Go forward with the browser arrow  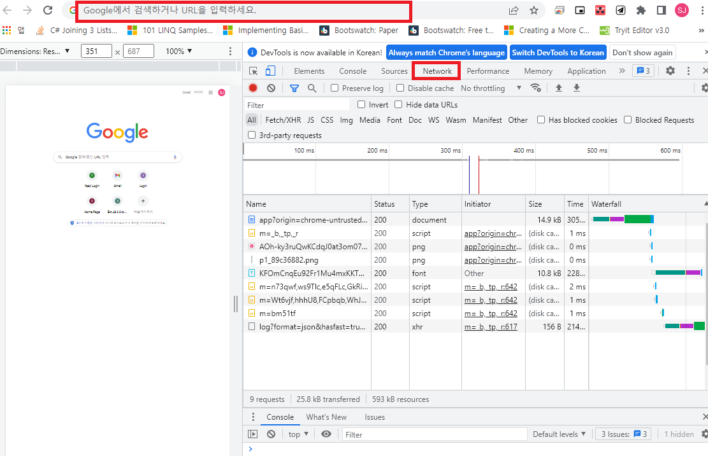pos(27,10)
